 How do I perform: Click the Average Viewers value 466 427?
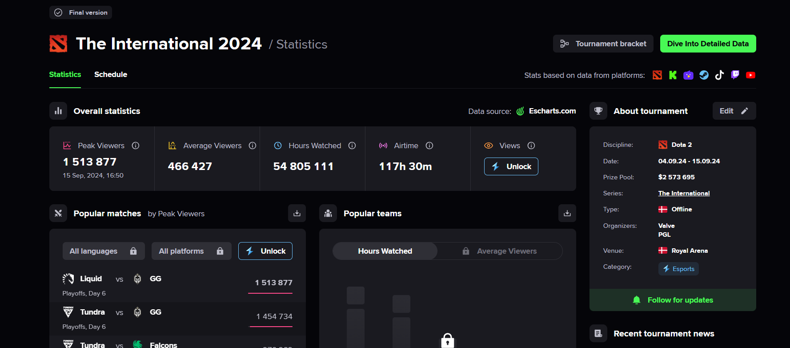(190, 166)
